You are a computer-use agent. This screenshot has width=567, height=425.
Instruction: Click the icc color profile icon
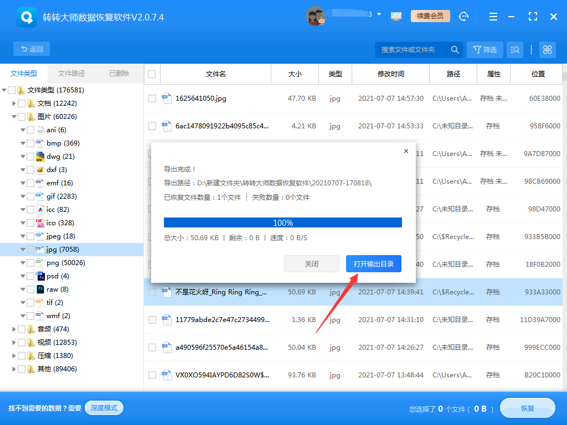coord(40,210)
